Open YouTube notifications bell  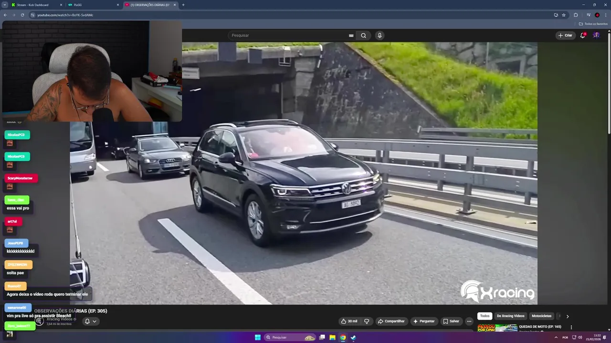click(x=582, y=35)
